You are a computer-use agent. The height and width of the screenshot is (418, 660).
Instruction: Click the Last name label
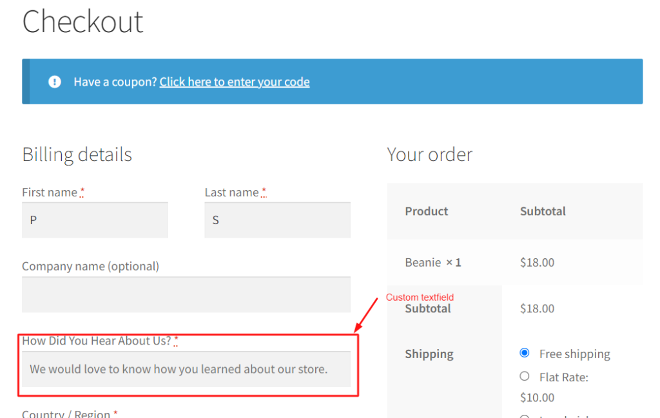[x=231, y=192]
